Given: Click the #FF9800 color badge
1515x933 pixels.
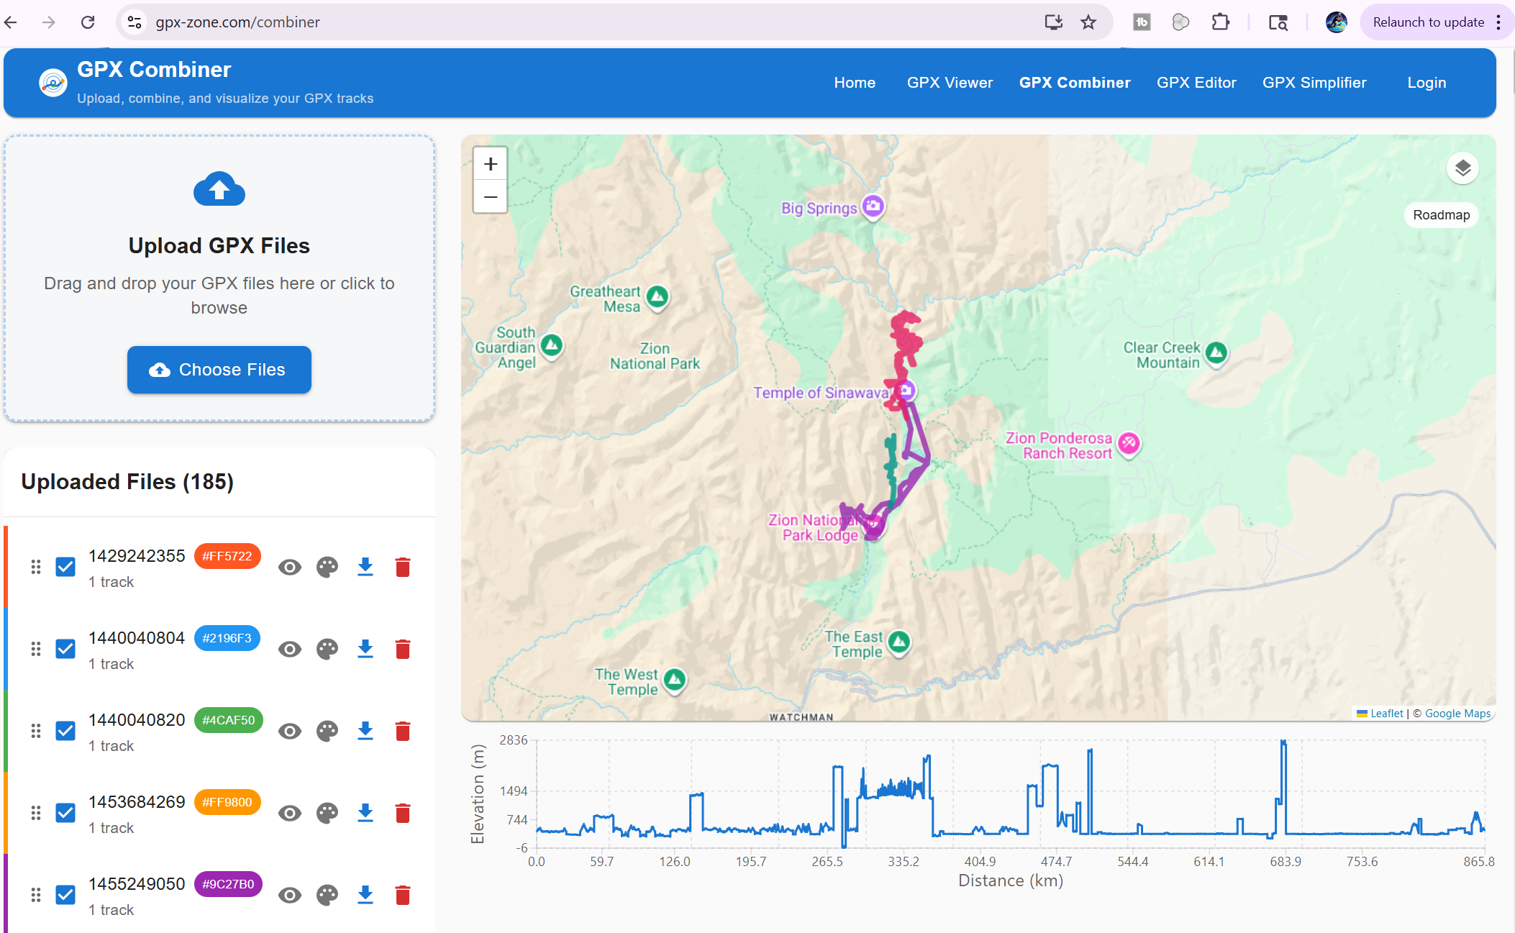Looking at the screenshot, I should pyautogui.click(x=227, y=802).
